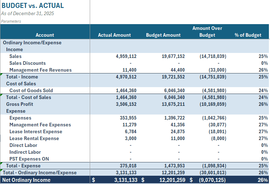Select Sales budget amount 19,677,152
This screenshot has height=184, width=270.
[x=173, y=57]
